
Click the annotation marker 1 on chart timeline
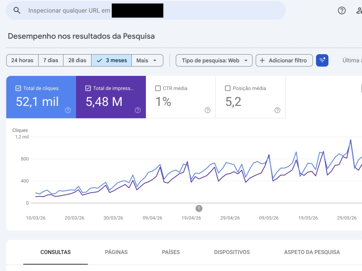(x=199, y=208)
